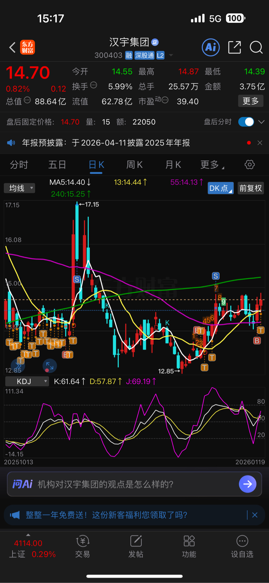Tap the 融 margin badge
The width and height of the screenshot is (269, 583).
[x=129, y=55]
